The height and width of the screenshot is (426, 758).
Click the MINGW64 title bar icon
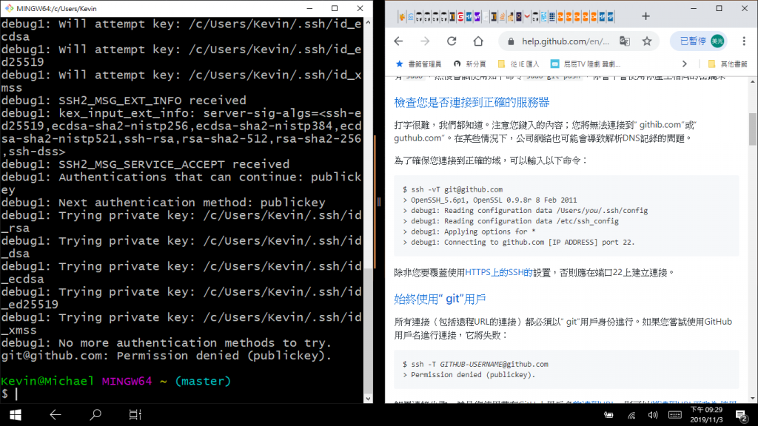point(9,8)
